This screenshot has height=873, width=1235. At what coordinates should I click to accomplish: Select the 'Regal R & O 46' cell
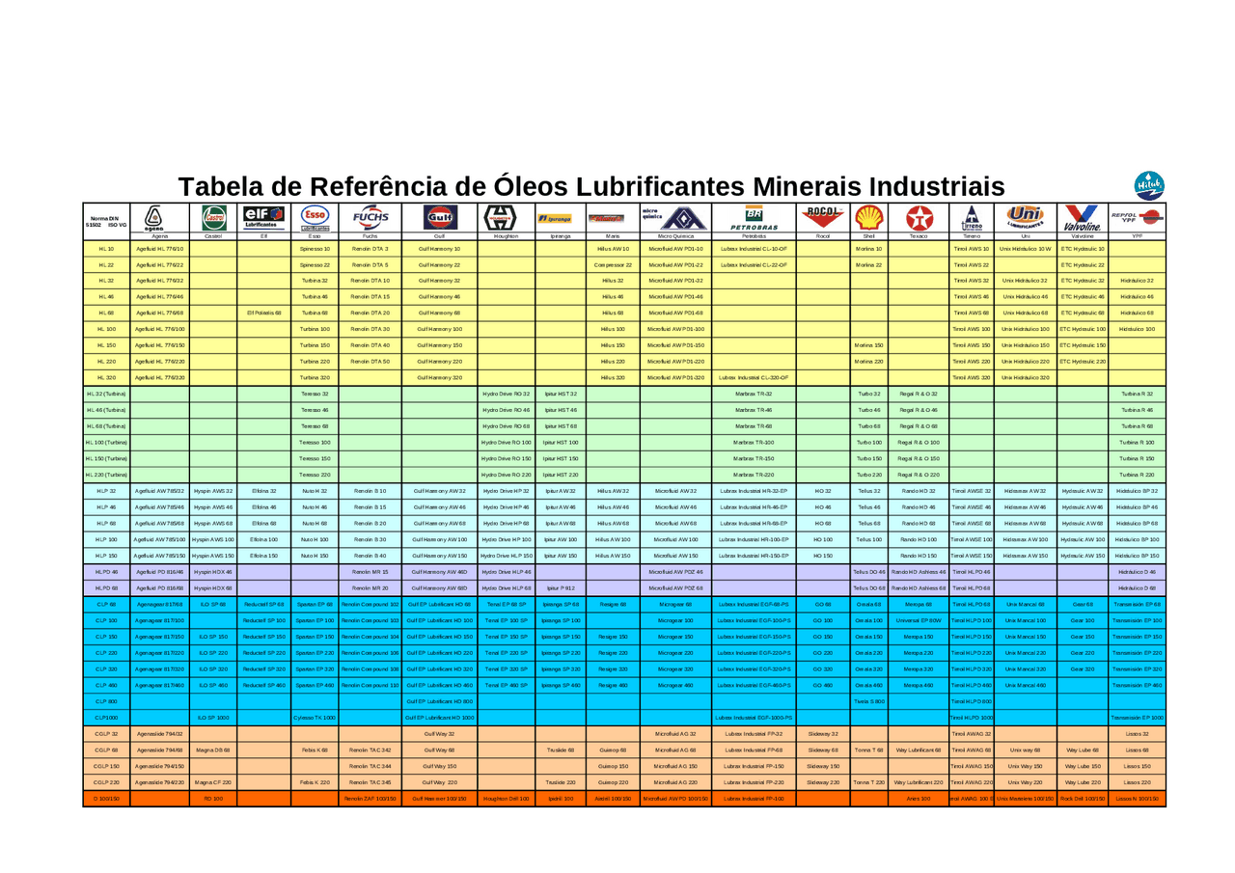[917, 409]
